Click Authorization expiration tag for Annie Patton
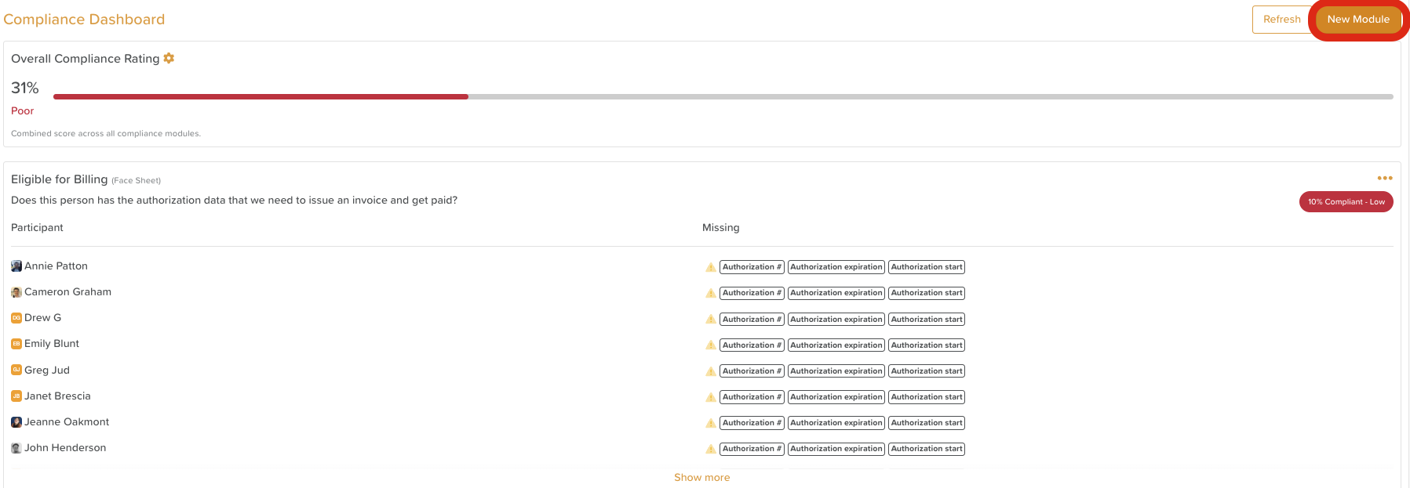This screenshot has height=488, width=1410. pyautogui.click(x=836, y=267)
